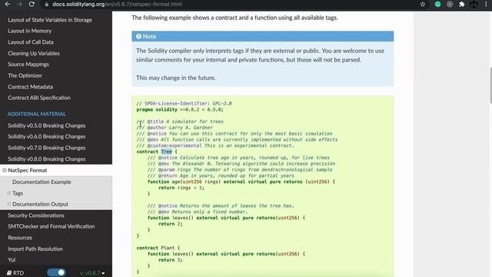Click function age(uint256 rings) line
This screenshot has width=492, height=277.
(241, 182)
